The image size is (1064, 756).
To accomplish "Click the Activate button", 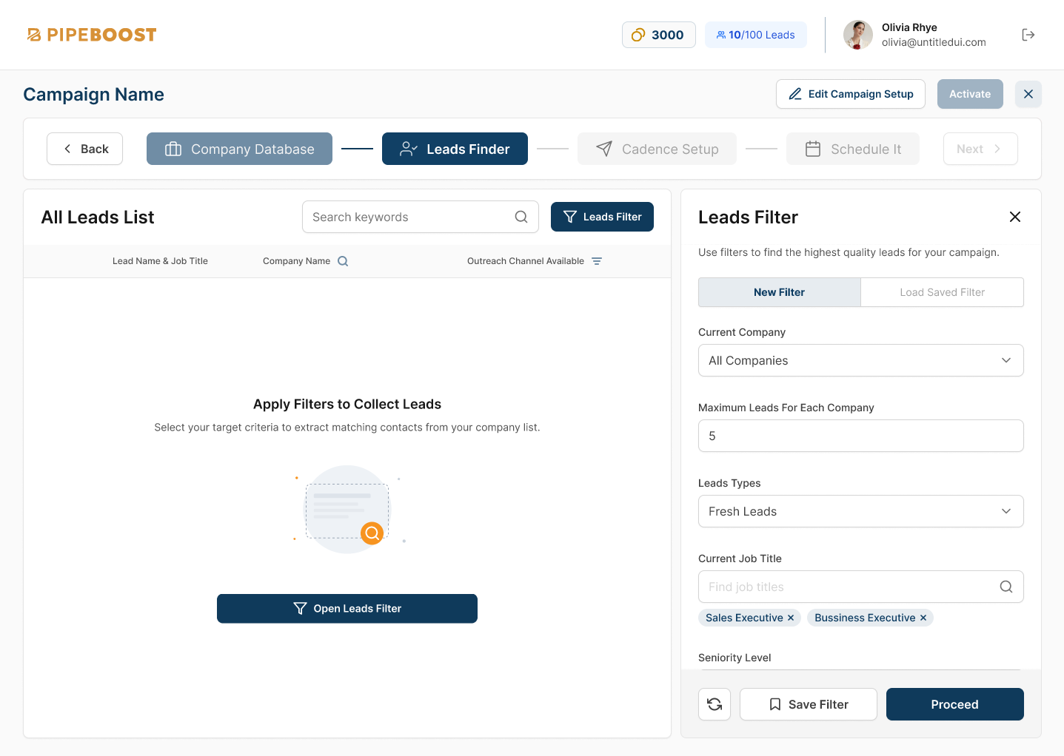I will (x=970, y=94).
